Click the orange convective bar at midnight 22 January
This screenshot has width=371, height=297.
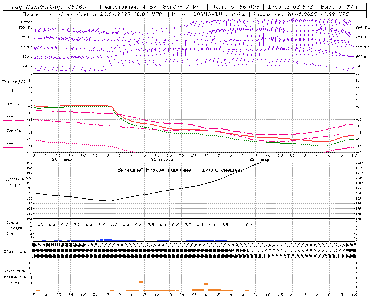(206, 284)
